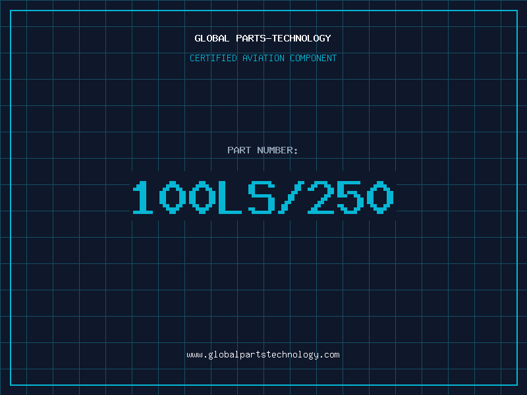Click the GLOBAL PARTS-TECHNOLOGY title text

tap(263, 38)
